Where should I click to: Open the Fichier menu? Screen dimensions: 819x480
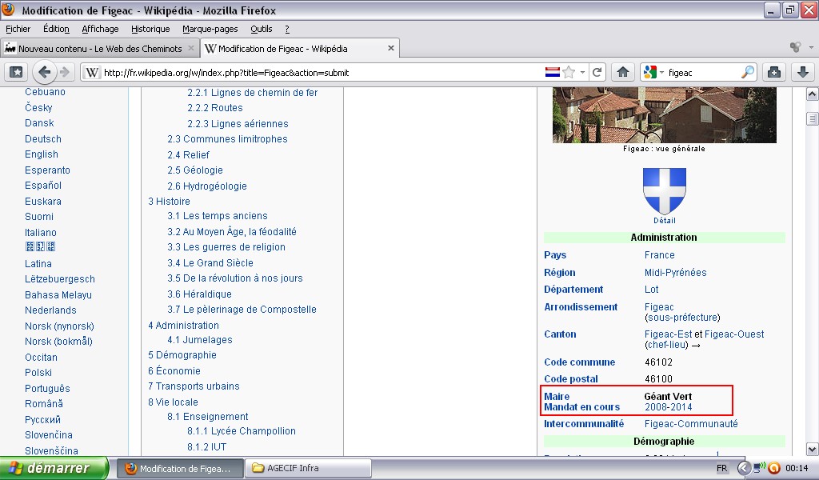pos(18,29)
